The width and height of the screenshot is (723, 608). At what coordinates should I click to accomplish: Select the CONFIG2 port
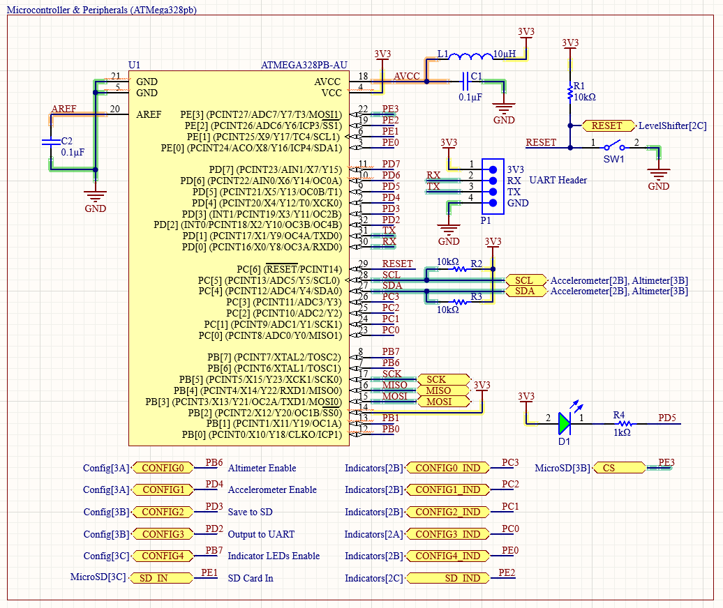[x=163, y=512]
